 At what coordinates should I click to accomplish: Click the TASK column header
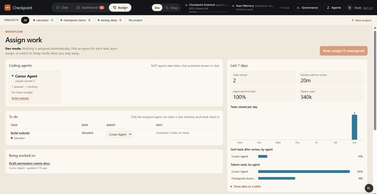click(x=14, y=125)
